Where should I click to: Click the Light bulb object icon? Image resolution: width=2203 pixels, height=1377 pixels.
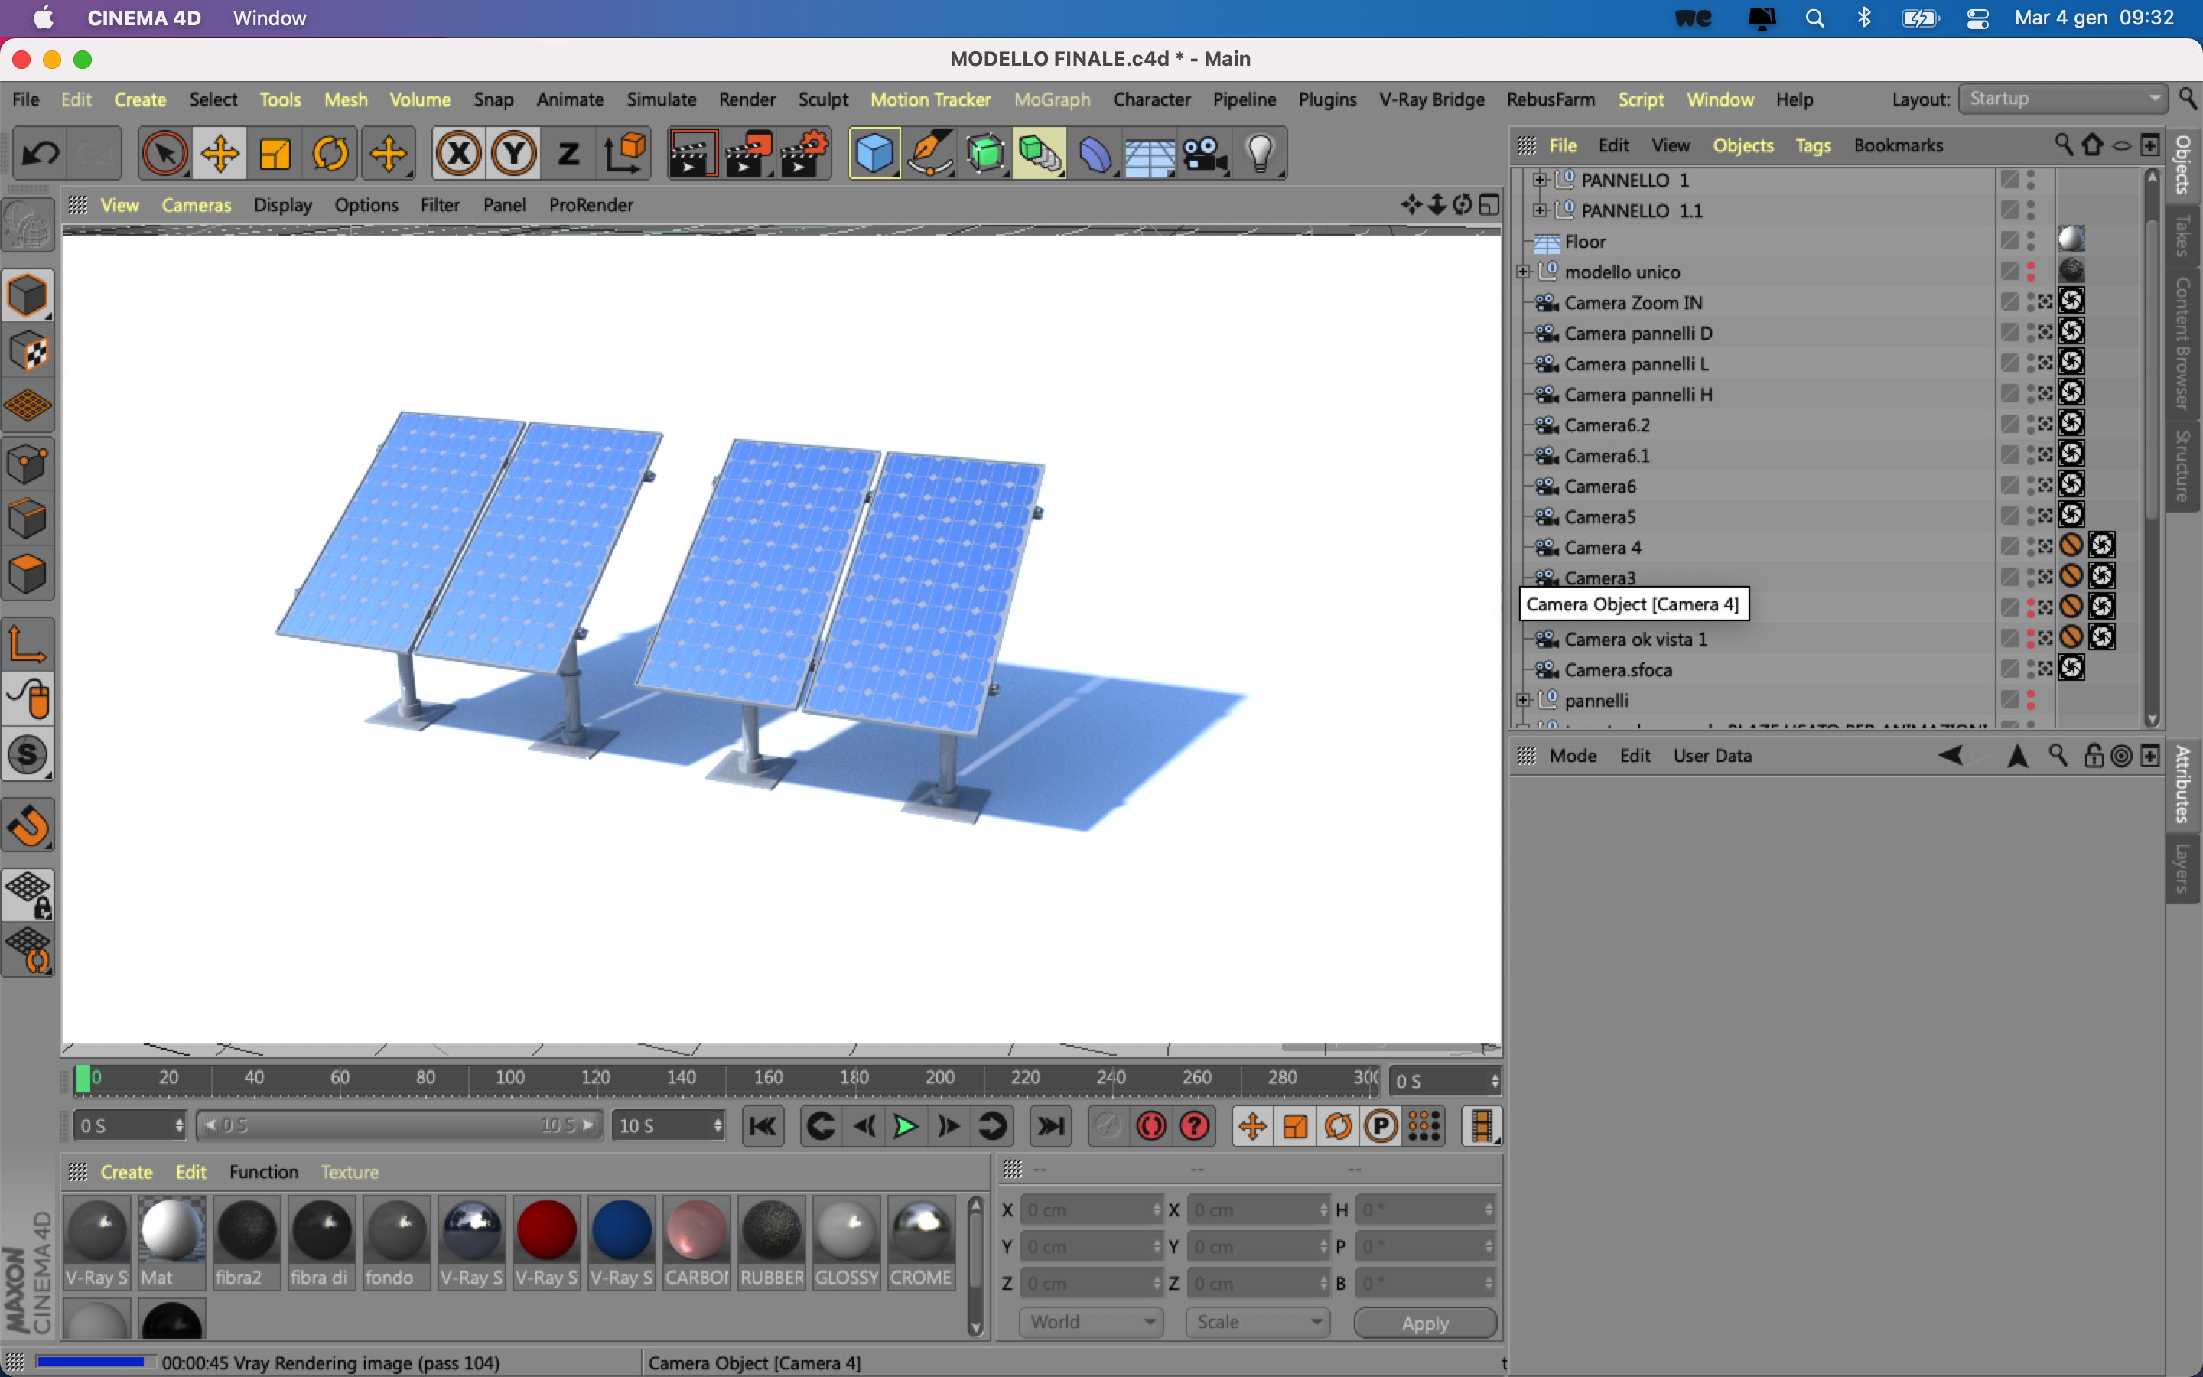1260,153
